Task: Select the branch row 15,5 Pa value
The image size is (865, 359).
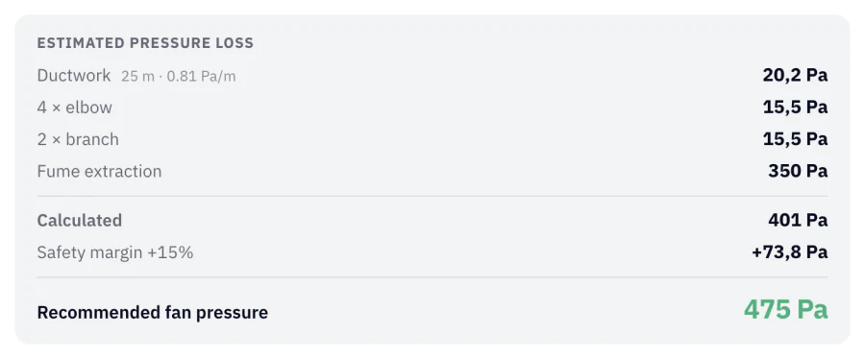Action: coord(795,139)
